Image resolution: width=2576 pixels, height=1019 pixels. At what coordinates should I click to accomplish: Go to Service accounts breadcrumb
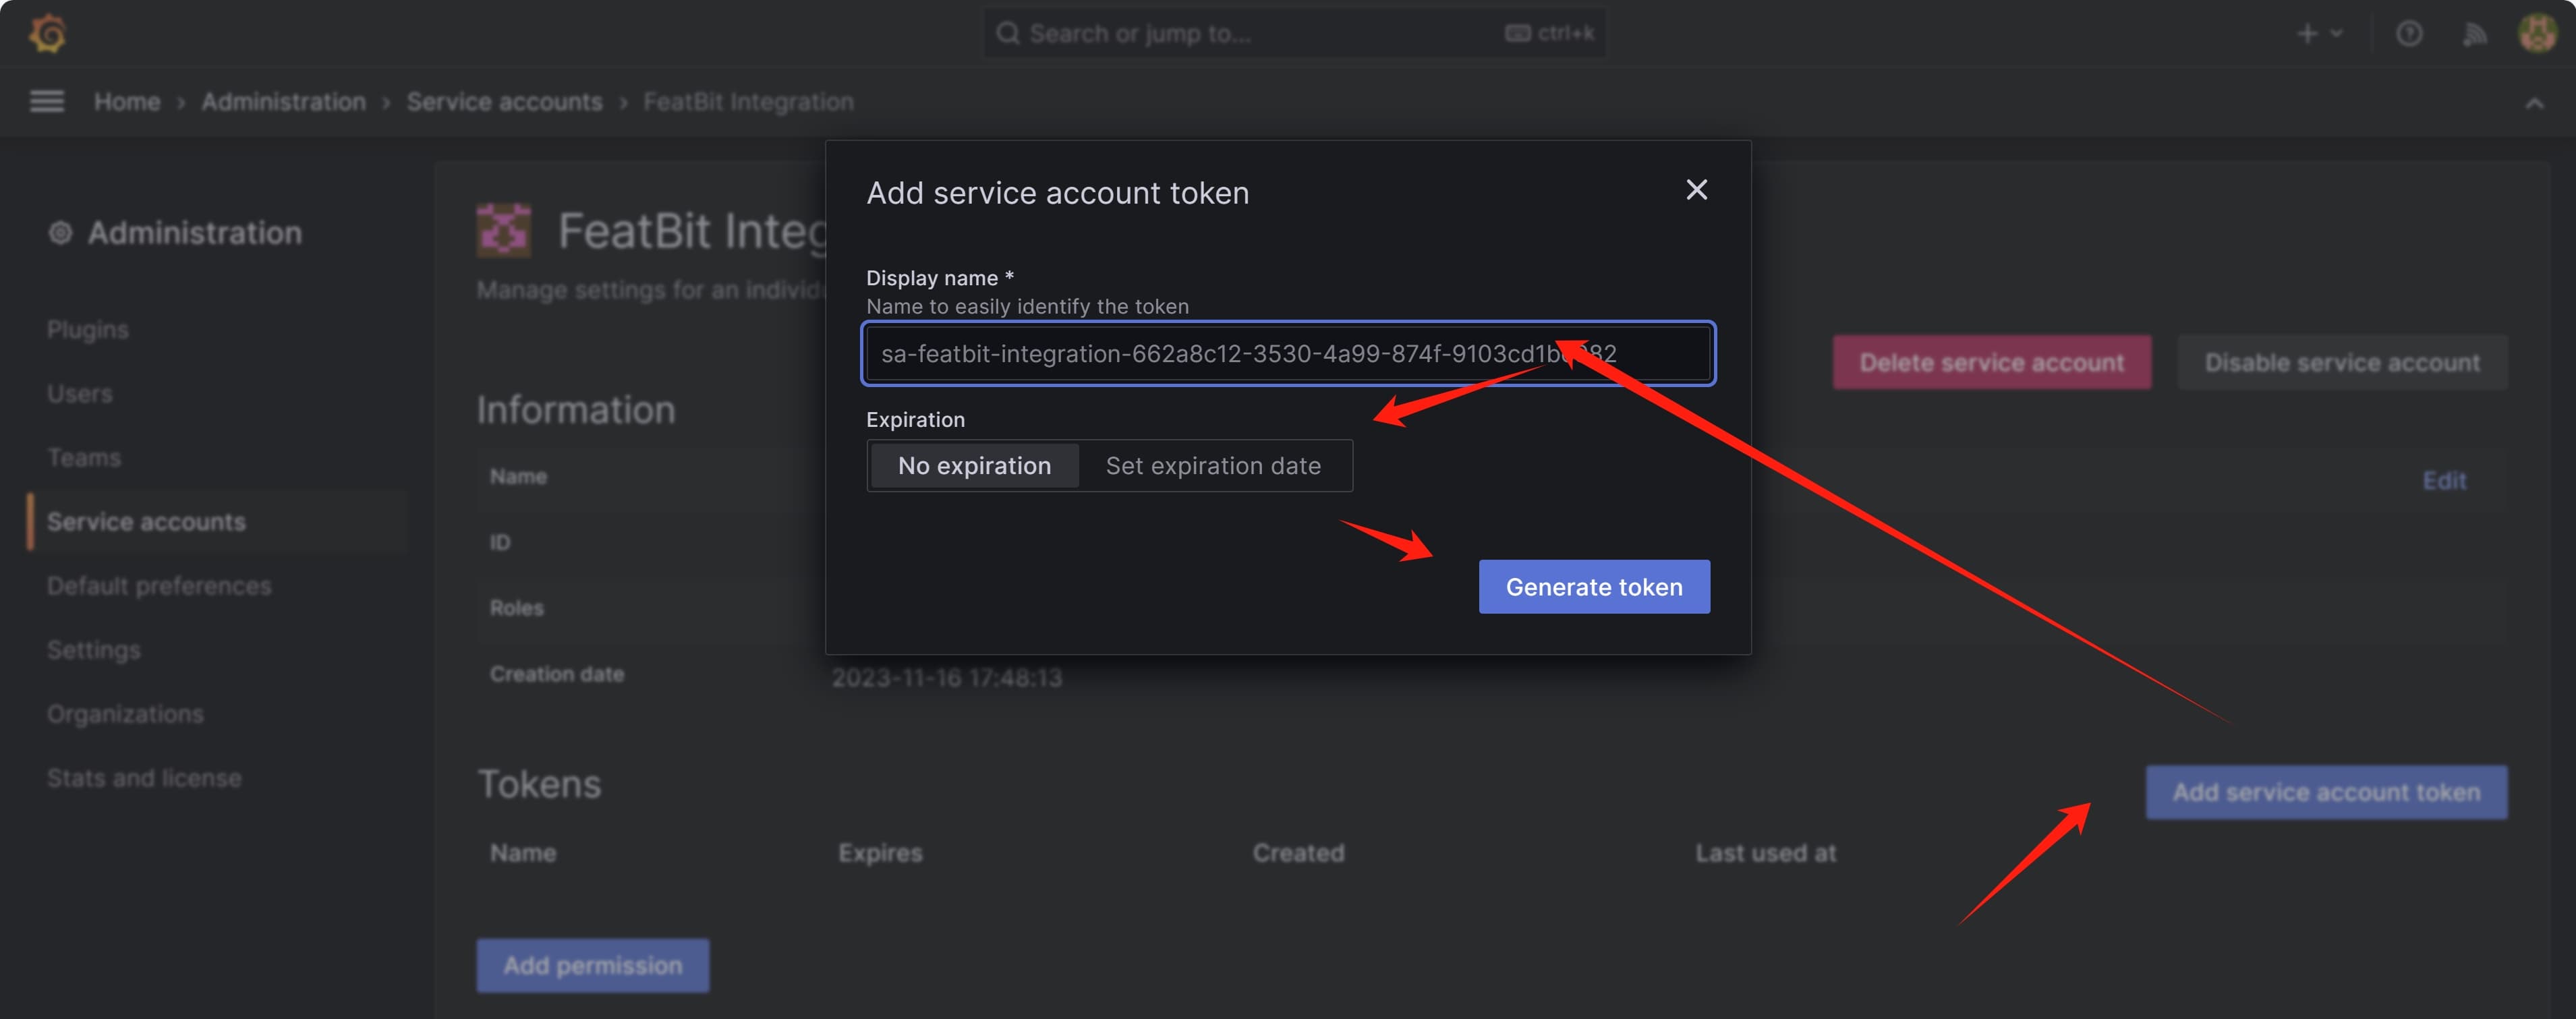click(504, 102)
